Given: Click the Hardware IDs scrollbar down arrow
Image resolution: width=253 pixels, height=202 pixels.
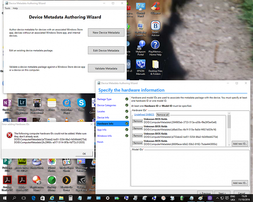Looking at the screenshot, I should (x=229, y=145).
